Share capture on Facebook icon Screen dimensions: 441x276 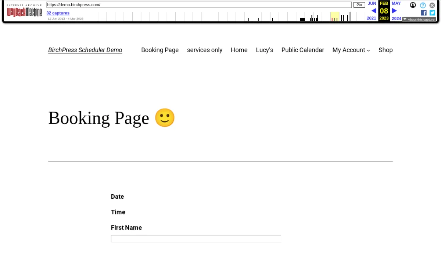[424, 13]
